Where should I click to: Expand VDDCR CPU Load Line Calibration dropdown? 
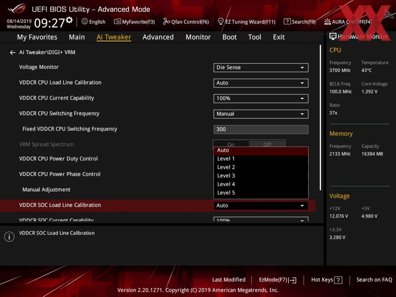pyautogui.click(x=261, y=83)
